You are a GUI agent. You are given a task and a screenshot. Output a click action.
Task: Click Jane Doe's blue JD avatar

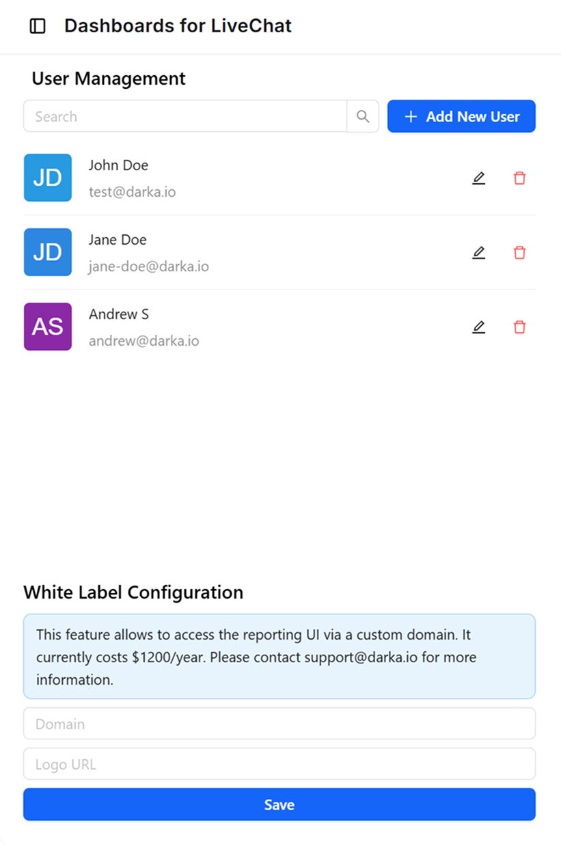[x=47, y=252]
